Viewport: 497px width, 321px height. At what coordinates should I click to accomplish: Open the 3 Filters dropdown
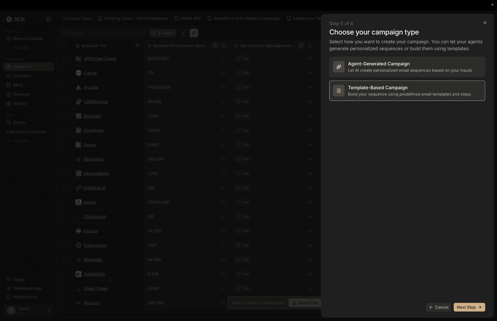click(x=162, y=33)
